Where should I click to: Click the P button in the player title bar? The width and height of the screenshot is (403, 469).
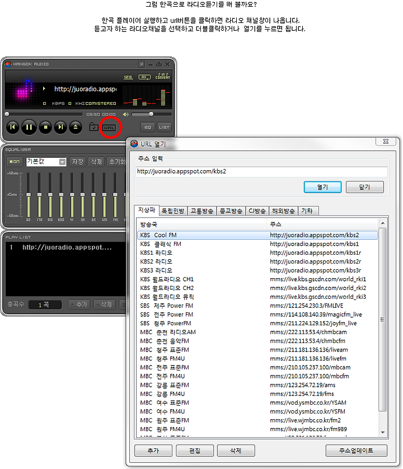pos(142,64)
